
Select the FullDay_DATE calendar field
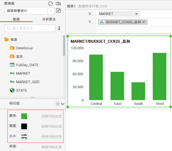point(27,65)
